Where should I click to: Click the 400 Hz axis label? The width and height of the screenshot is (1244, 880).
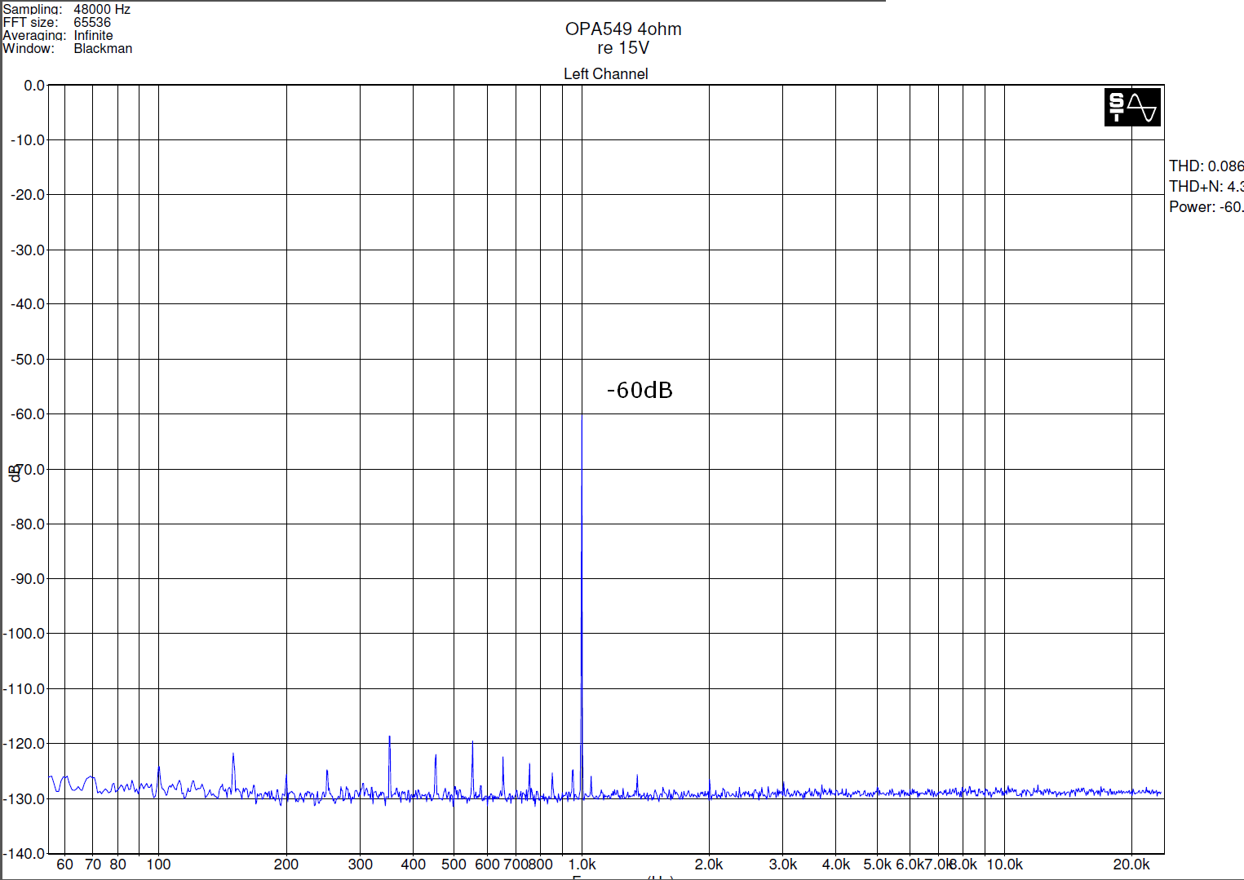point(413,865)
